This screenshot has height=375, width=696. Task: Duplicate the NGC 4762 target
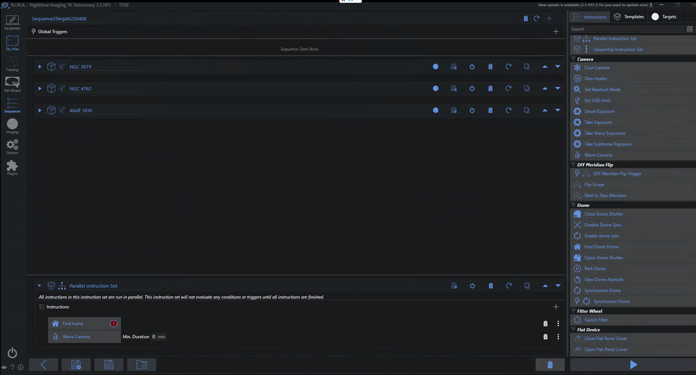coord(527,88)
